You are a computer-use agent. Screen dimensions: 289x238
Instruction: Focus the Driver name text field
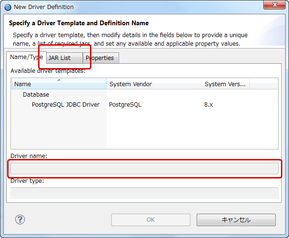pyautogui.click(x=144, y=169)
